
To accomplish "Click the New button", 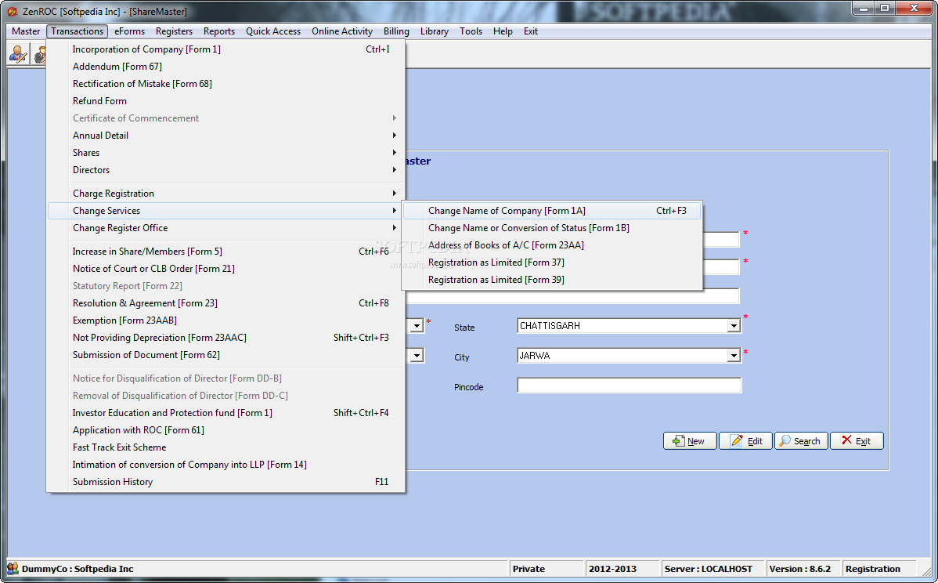I will click(x=690, y=440).
